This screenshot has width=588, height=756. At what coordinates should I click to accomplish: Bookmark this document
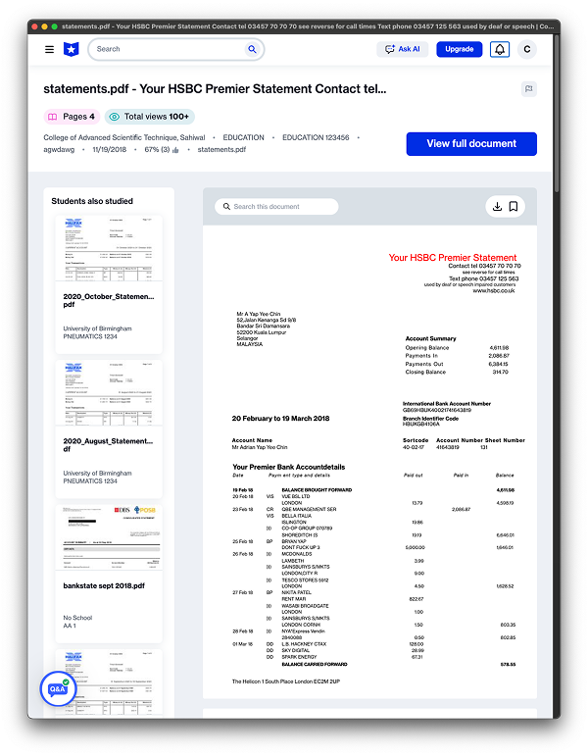click(x=514, y=206)
